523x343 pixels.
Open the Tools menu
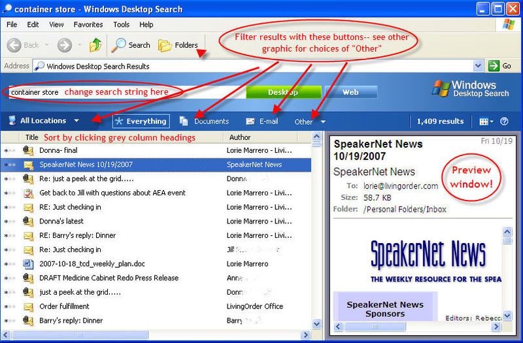[121, 25]
